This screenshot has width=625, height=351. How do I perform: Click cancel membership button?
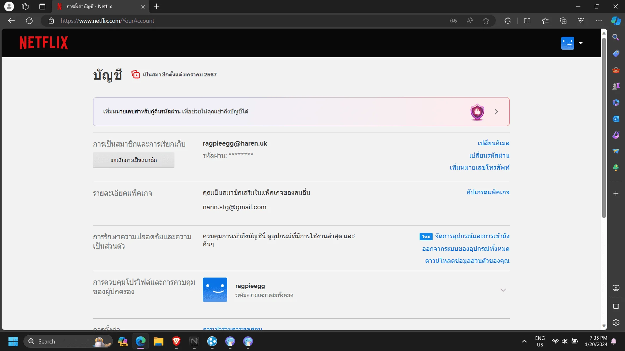pyautogui.click(x=133, y=160)
